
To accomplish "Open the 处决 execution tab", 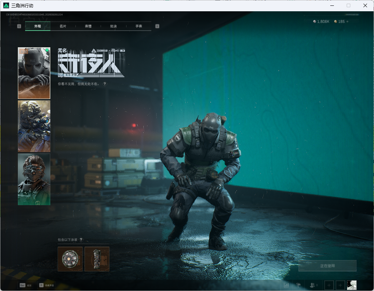I will pyautogui.click(x=113, y=26).
